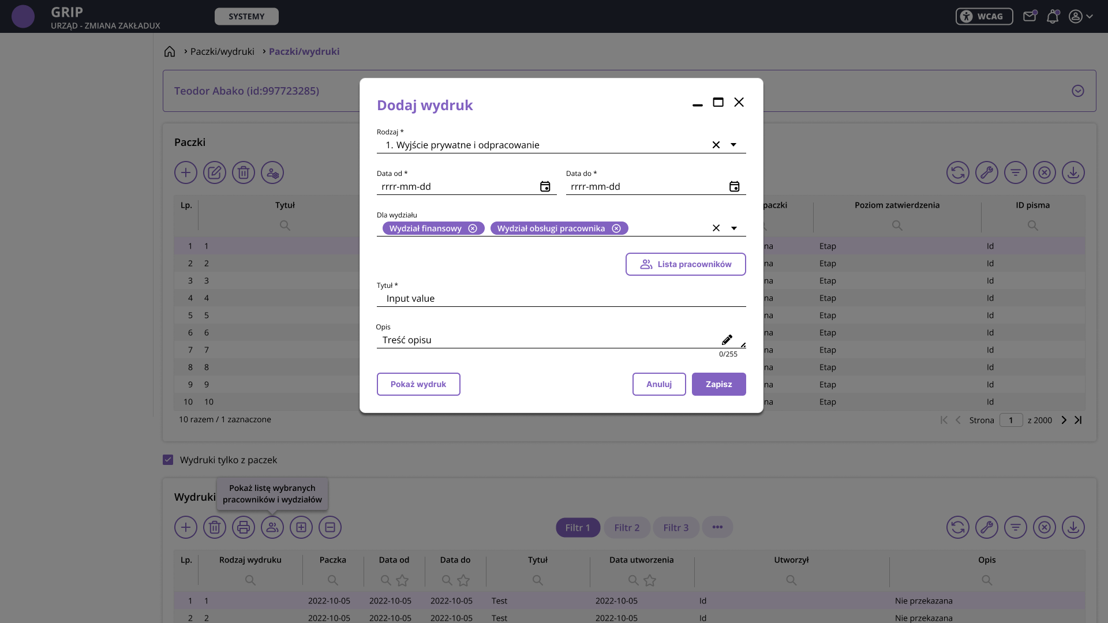Click the Wydruki square plus icon
This screenshot has width=1108, height=623.
(x=301, y=527)
